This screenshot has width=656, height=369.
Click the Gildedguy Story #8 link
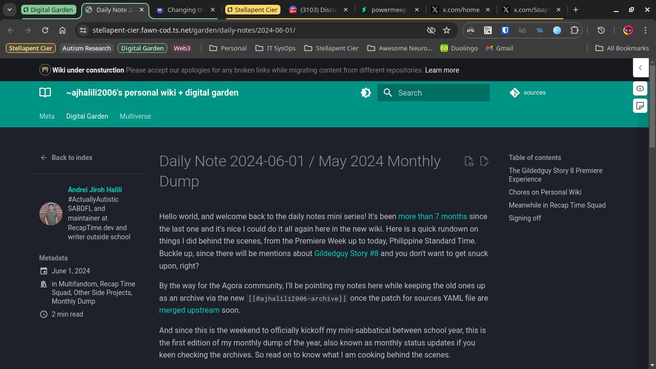346,253
